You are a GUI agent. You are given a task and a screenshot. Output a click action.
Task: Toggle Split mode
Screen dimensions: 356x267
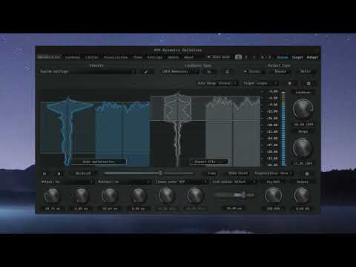[x=219, y=57]
